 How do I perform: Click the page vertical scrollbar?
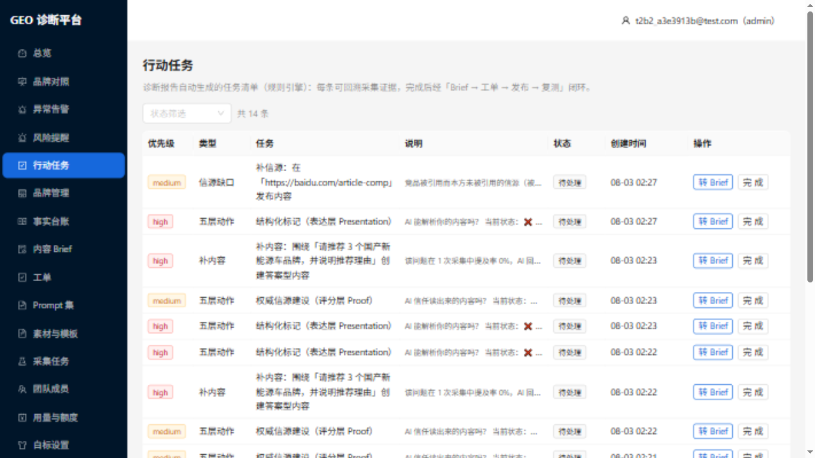click(x=810, y=146)
